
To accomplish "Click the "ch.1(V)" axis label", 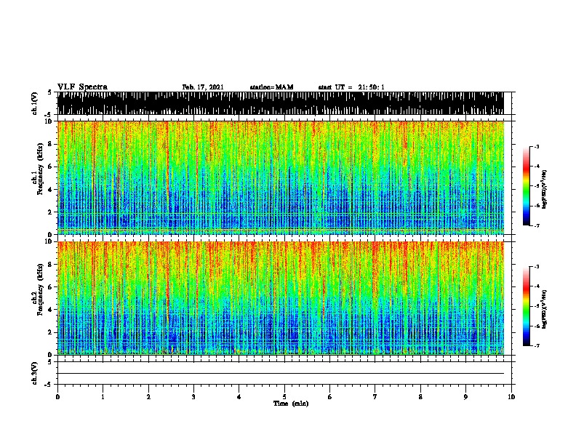I will tap(34, 103).
